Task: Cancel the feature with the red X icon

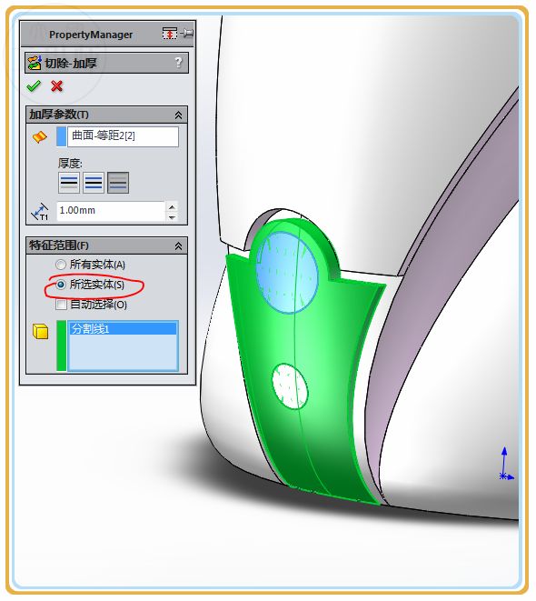Action: tap(56, 86)
